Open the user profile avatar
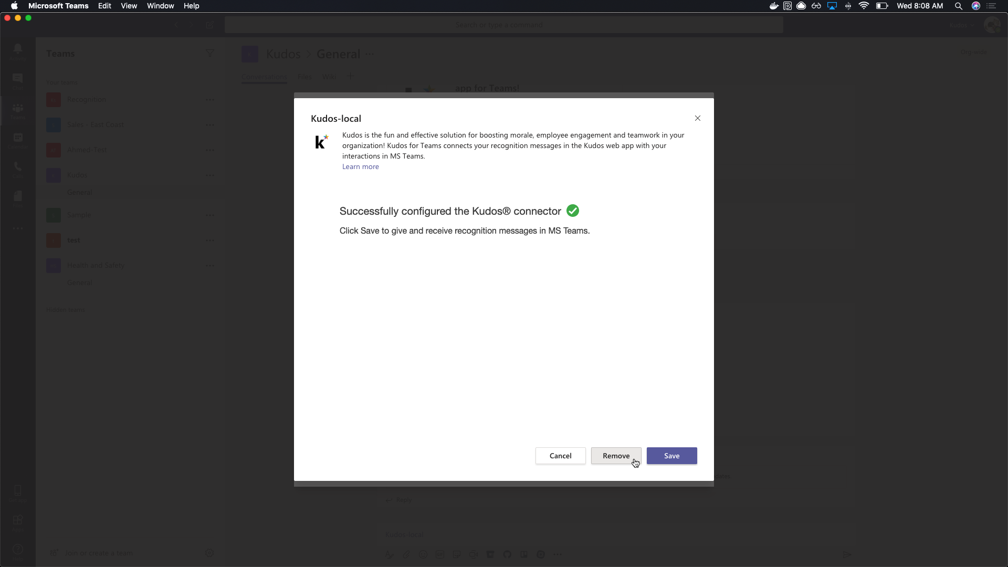Viewport: 1008px width, 567px height. click(x=992, y=25)
